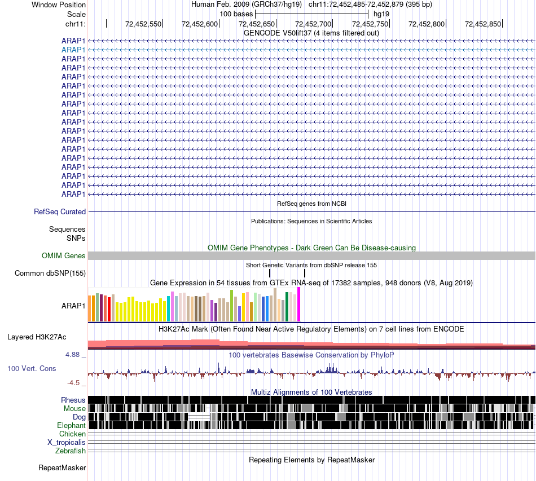Click the Chicken alignment label
The image size is (536, 481).
tap(72, 434)
